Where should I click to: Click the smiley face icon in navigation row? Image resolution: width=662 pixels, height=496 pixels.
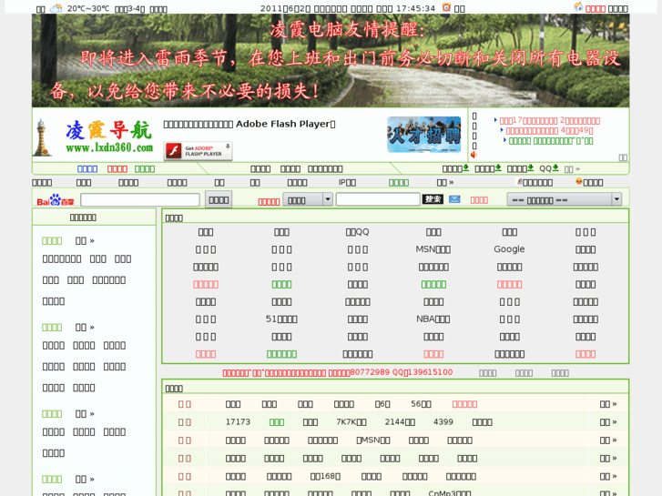tap(579, 181)
